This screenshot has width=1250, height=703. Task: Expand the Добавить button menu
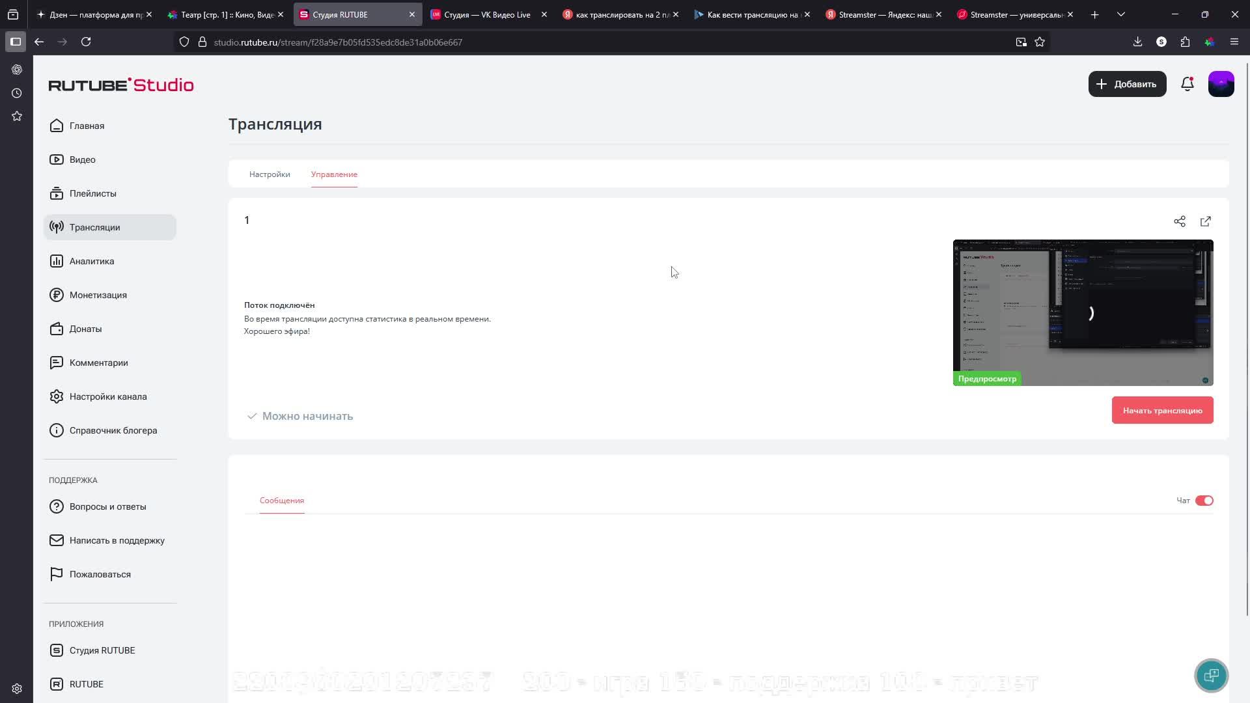coord(1127,84)
